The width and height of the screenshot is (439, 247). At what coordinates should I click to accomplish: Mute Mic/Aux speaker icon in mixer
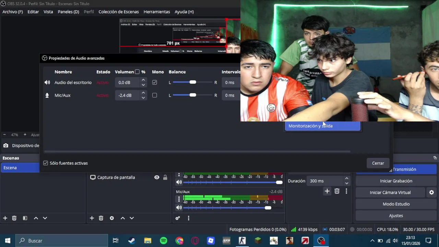pyautogui.click(x=179, y=208)
